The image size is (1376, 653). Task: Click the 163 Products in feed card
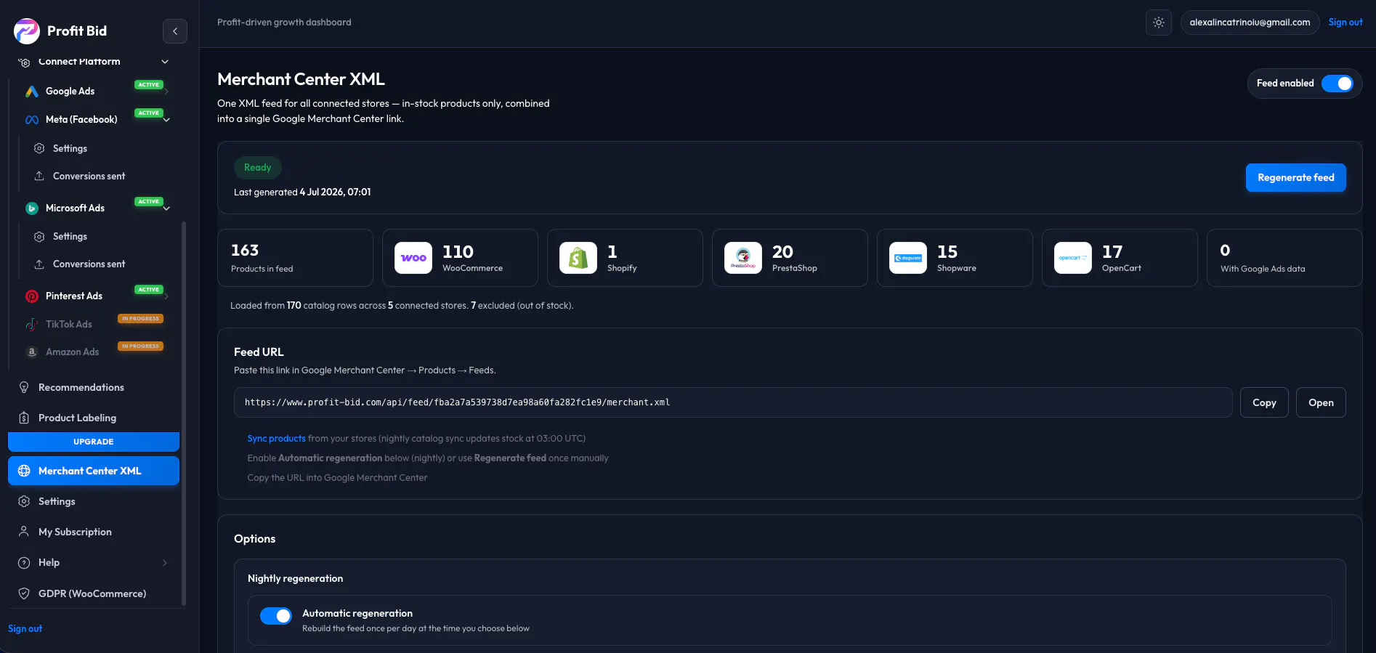[x=295, y=259]
